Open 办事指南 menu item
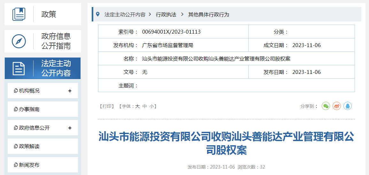The image size is (369, 175). pyautogui.click(x=43, y=109)
